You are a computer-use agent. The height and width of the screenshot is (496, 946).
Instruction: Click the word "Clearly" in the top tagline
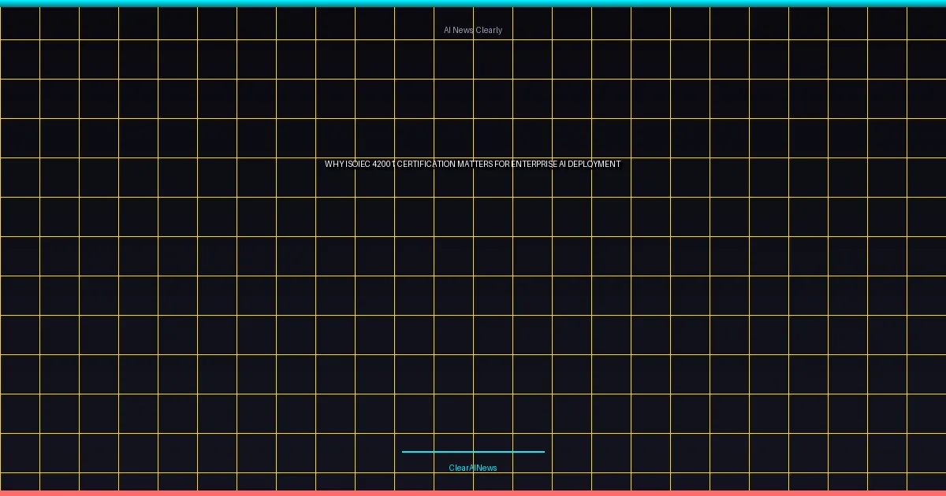tap(489, 30)
